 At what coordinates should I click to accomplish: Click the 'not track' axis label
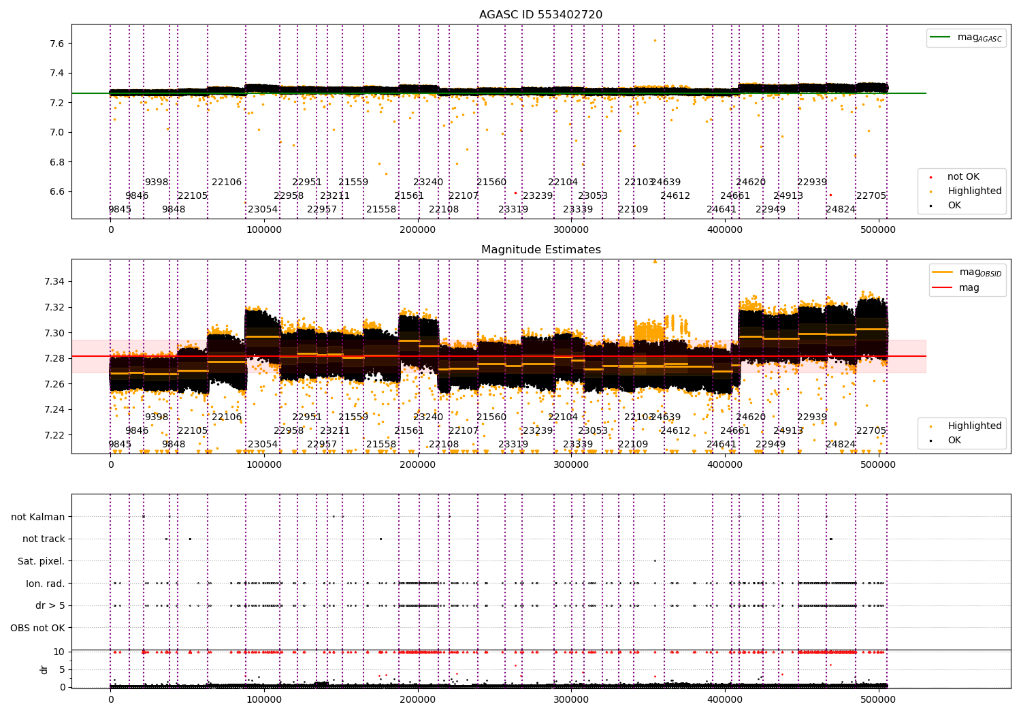44,539
